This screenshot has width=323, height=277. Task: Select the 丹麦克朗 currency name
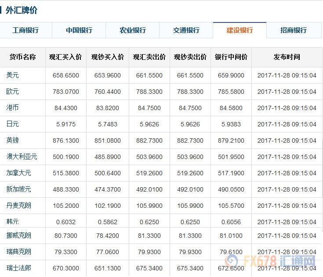click(18, 205)
